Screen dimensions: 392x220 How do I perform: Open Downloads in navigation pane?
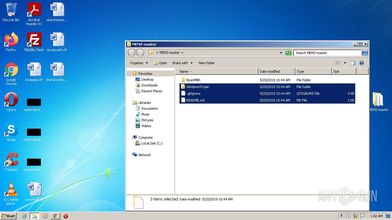(x=149, y=85)
